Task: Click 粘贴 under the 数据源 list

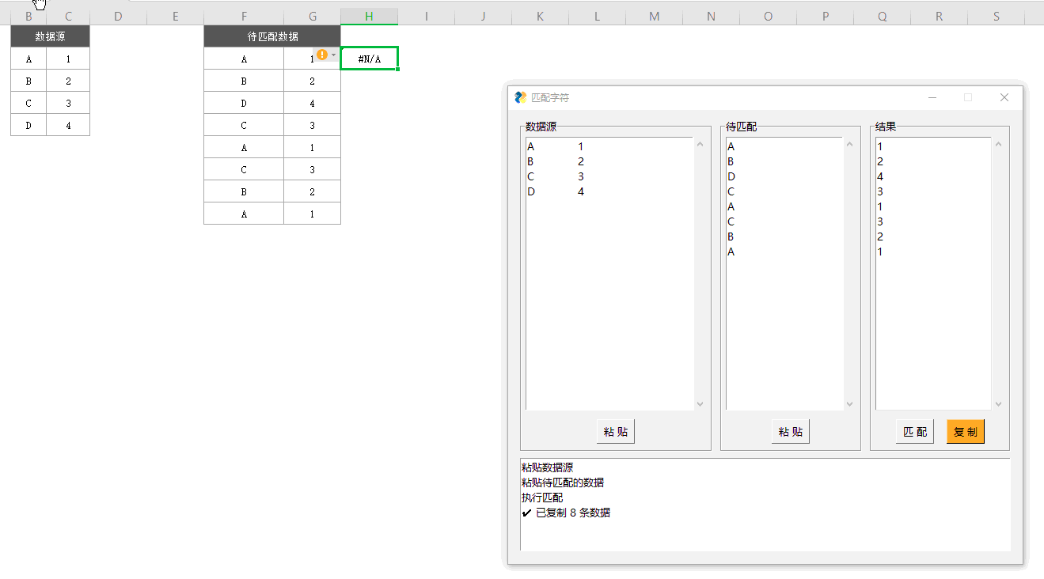Action: 615,431
